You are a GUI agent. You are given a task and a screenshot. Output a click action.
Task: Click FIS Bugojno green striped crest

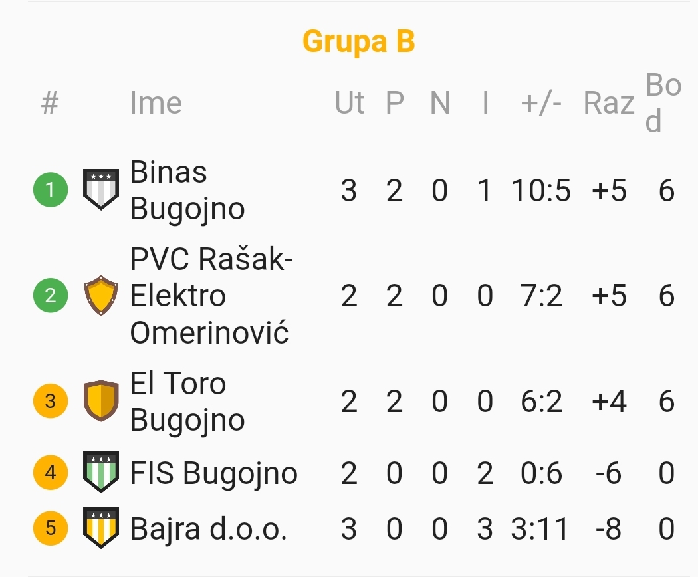point(101,473)
